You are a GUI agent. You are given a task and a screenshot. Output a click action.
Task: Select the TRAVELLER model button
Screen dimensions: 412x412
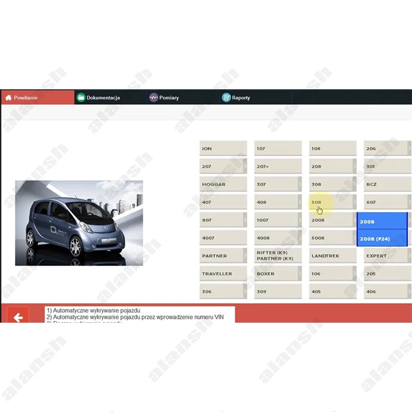point(223,273)
